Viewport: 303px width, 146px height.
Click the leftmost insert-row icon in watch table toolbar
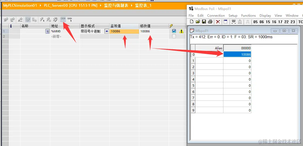click(x=6, y=19)
